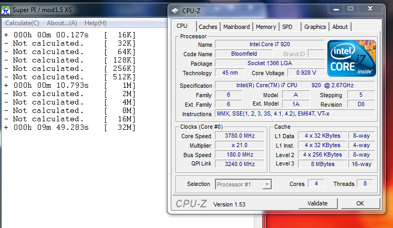Click the 16K result row '00.127s' in Super PI
The height and width of the screenshot is (228, 393).
pyautogui.click(x=70, y=35)
